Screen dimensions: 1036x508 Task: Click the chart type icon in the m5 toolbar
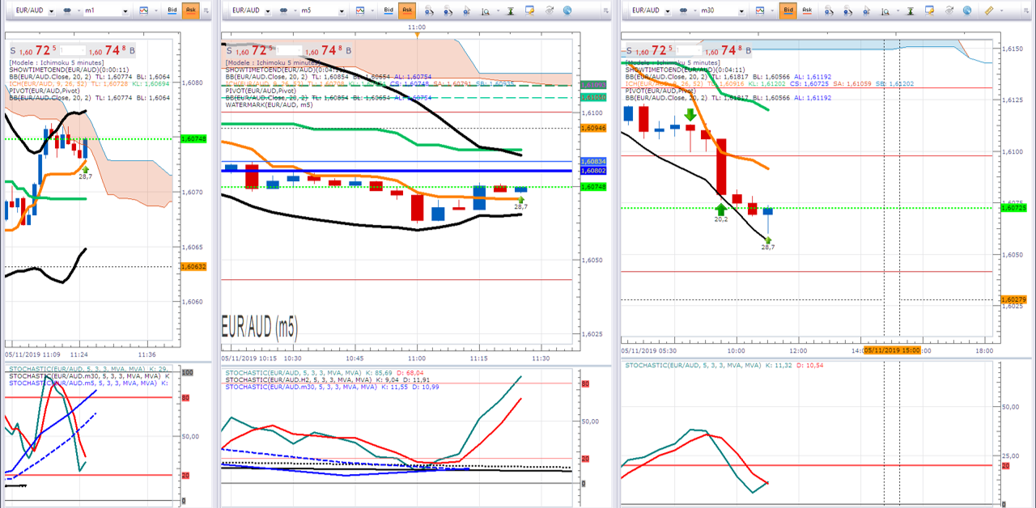tap(360, 11)
